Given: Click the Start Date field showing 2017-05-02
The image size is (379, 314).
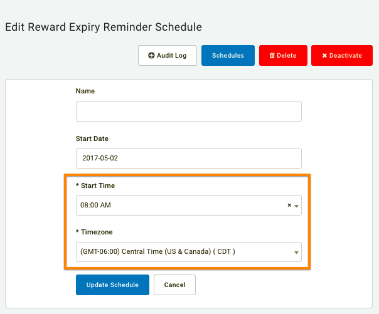Looking at the screenshot, I should click(x=189, y=159).
